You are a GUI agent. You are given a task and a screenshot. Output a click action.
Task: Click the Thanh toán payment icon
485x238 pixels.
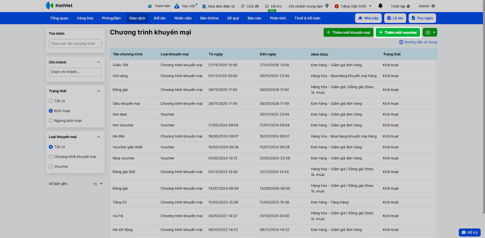point(150,6)
